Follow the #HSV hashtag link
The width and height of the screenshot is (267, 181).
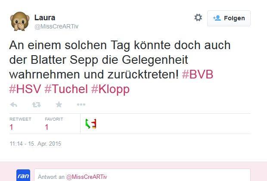[25, 89]
